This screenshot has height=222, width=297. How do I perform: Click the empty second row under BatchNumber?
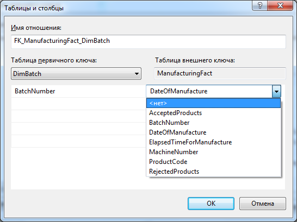pos(78,104)
